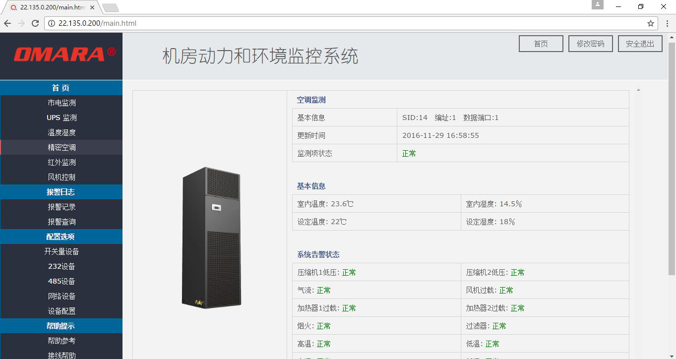Click the 安全退出 button
This screenshot has height=359, width=676.
pos(640,44)
